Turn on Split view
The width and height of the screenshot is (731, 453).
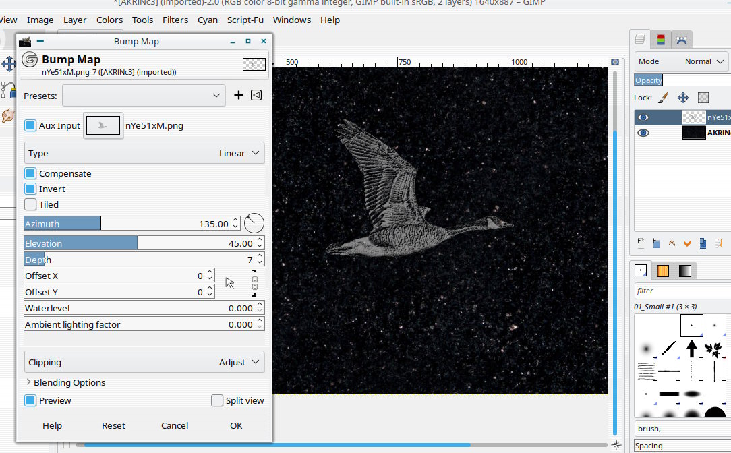(x=217, y=400)
